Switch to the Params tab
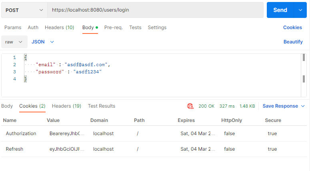The image size is (310, 171). tap(13, 28)
